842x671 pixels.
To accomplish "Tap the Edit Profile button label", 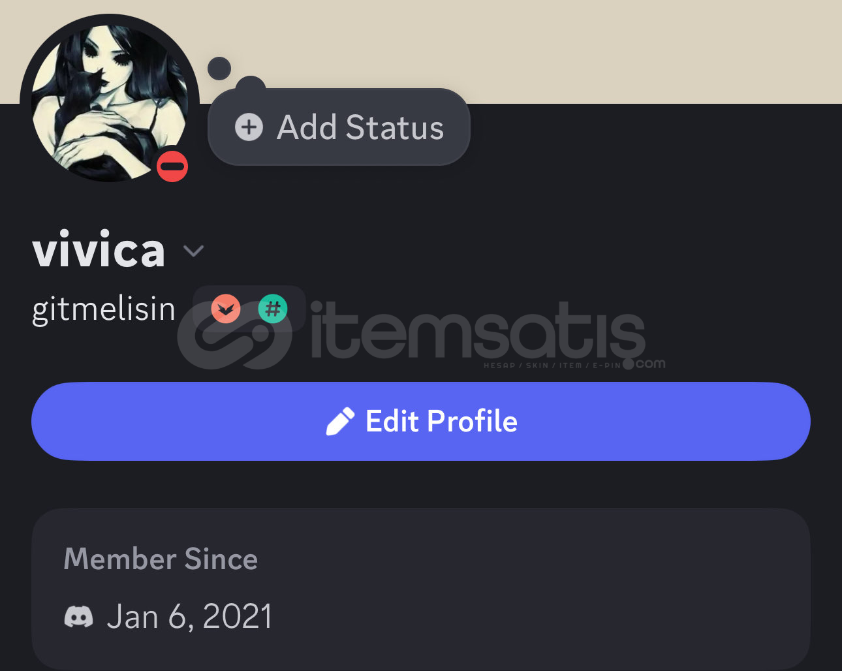I will (x=441, y=421).
